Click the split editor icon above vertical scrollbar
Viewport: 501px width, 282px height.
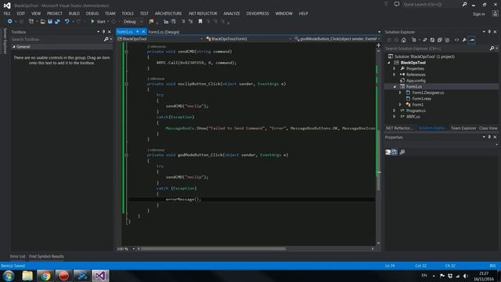pos(378,45)
